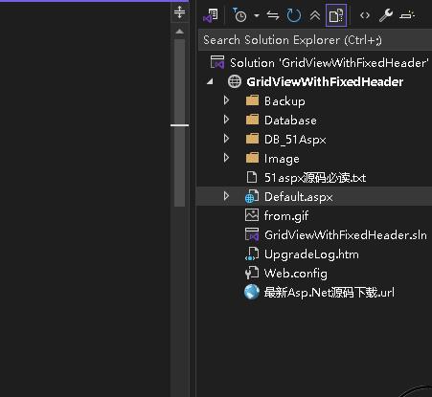Click the editor scrollbar up arrow
The width and height of the screenshot is (432, 397).
180,32
